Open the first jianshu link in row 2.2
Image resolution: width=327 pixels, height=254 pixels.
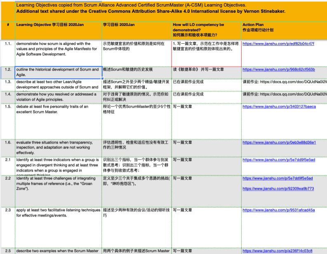point(278,179)
